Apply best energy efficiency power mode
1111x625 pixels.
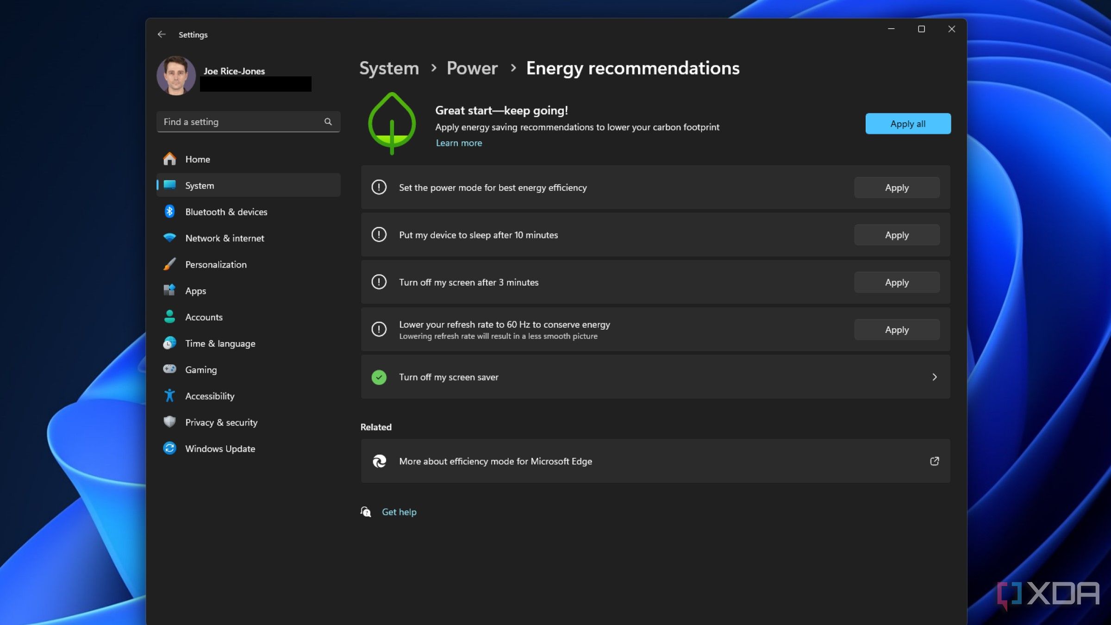pyautogui.click(x=897, y=187)
